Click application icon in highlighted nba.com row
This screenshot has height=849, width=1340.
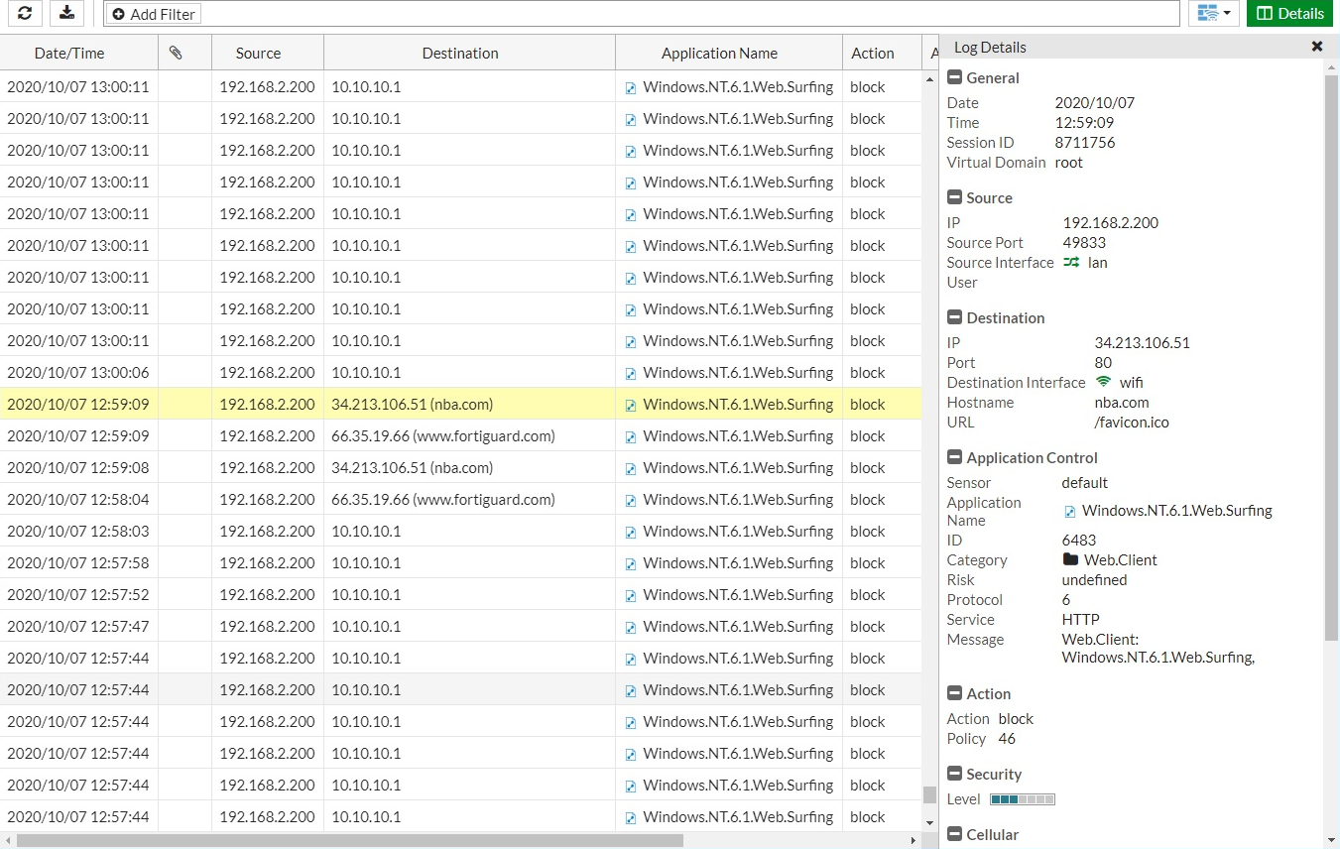coord(631,406)
